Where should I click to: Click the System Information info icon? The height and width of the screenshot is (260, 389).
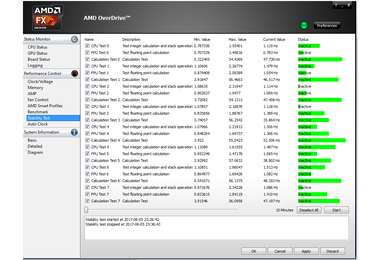(x=74, y=133)
